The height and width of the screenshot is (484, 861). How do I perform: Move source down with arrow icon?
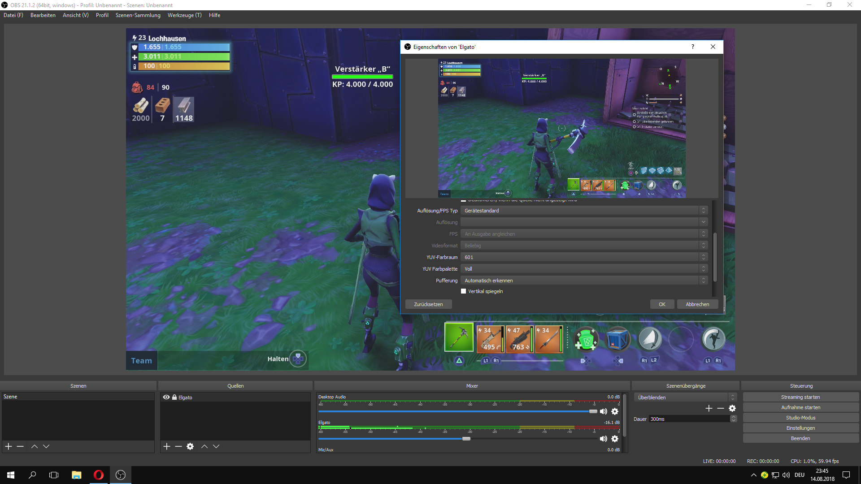coord(216,446)
